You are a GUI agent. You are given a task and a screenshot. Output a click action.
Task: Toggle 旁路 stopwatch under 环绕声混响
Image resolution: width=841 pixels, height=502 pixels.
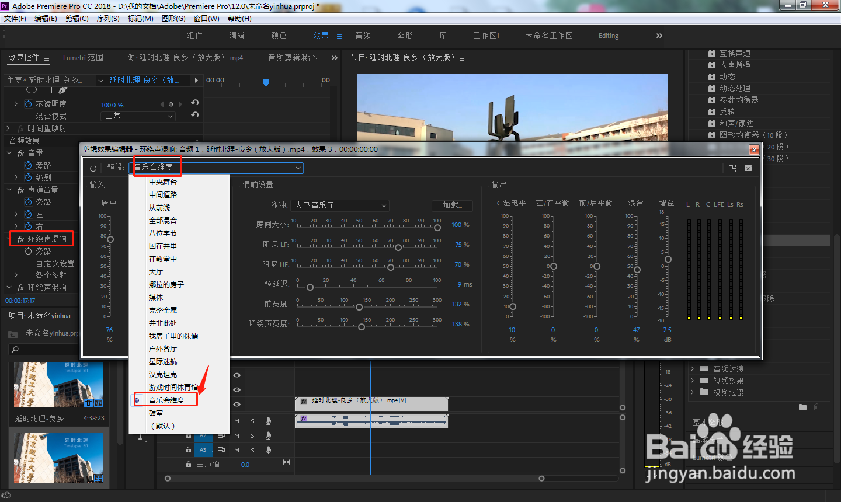[29, 251]
